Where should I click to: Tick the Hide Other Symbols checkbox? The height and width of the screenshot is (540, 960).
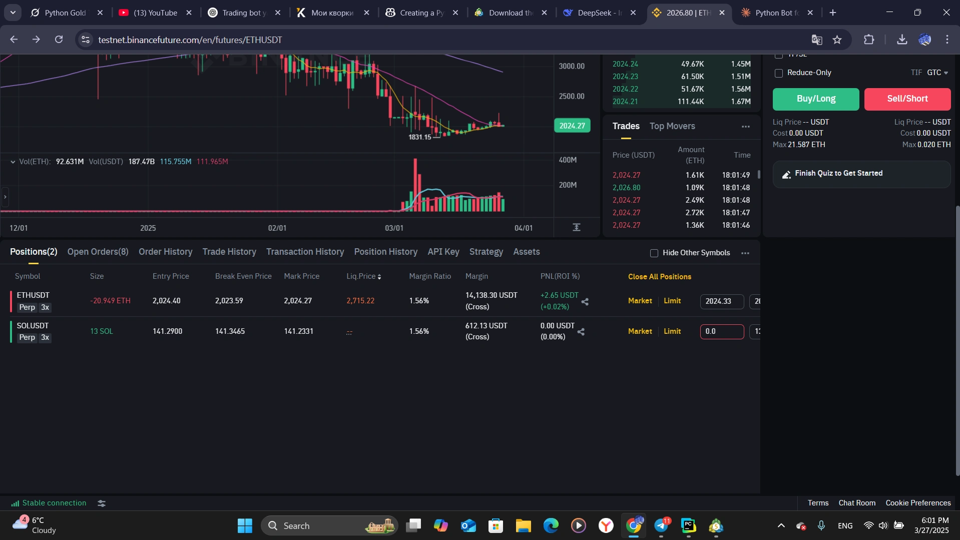click(x=654, y=253)
